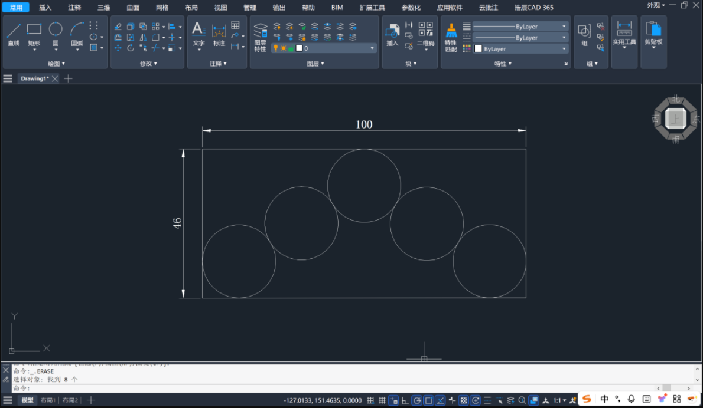Open the annotation scale 1:1 dropdown

click(x=559, y=400)
